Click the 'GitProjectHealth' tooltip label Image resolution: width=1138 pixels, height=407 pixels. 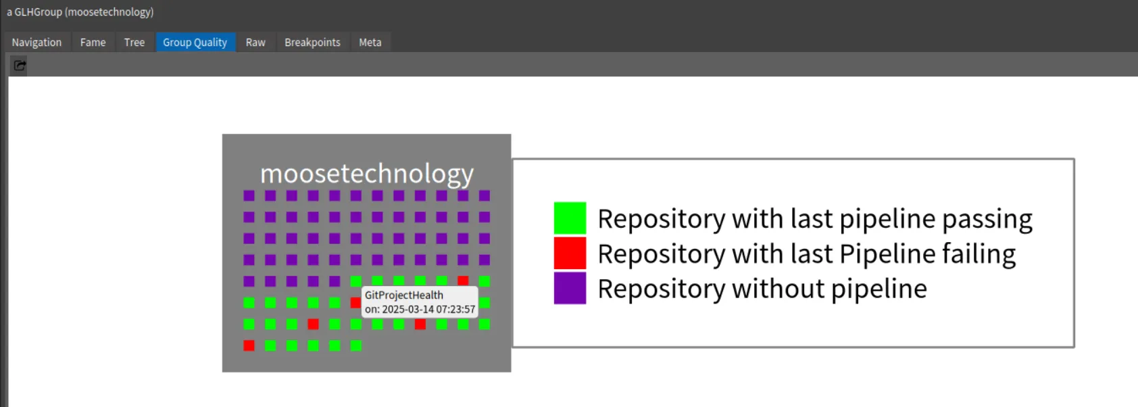404,295
